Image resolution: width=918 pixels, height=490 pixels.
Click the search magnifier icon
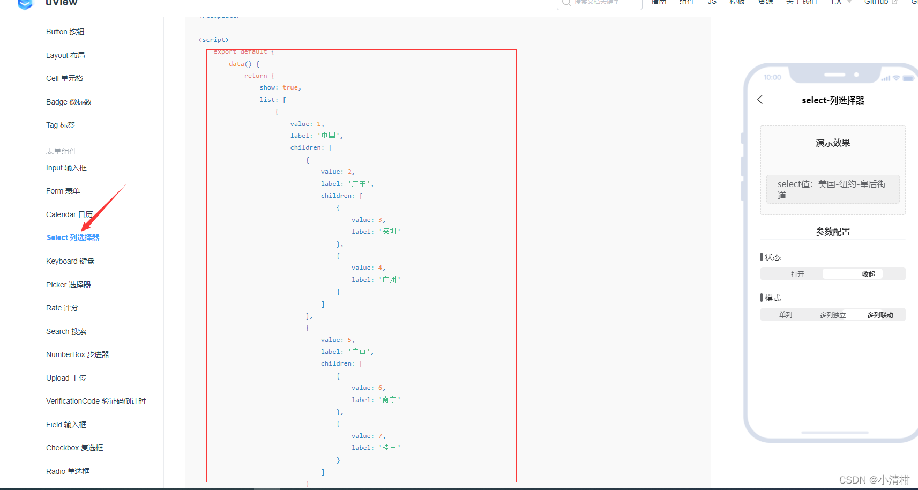[566, 3]
